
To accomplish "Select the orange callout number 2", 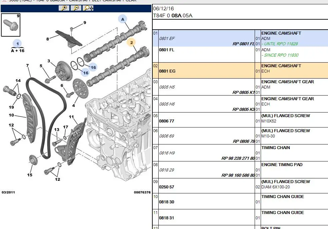I will 131,43.
